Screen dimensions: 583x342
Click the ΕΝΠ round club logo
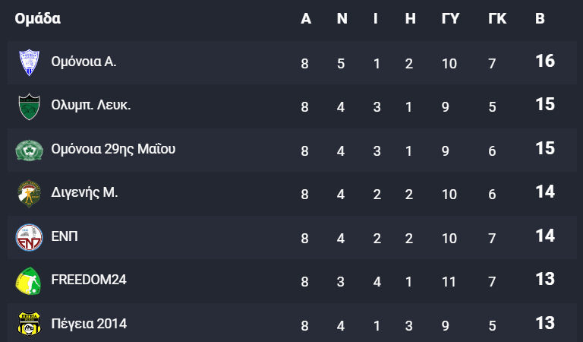click(x=29, y=237)
